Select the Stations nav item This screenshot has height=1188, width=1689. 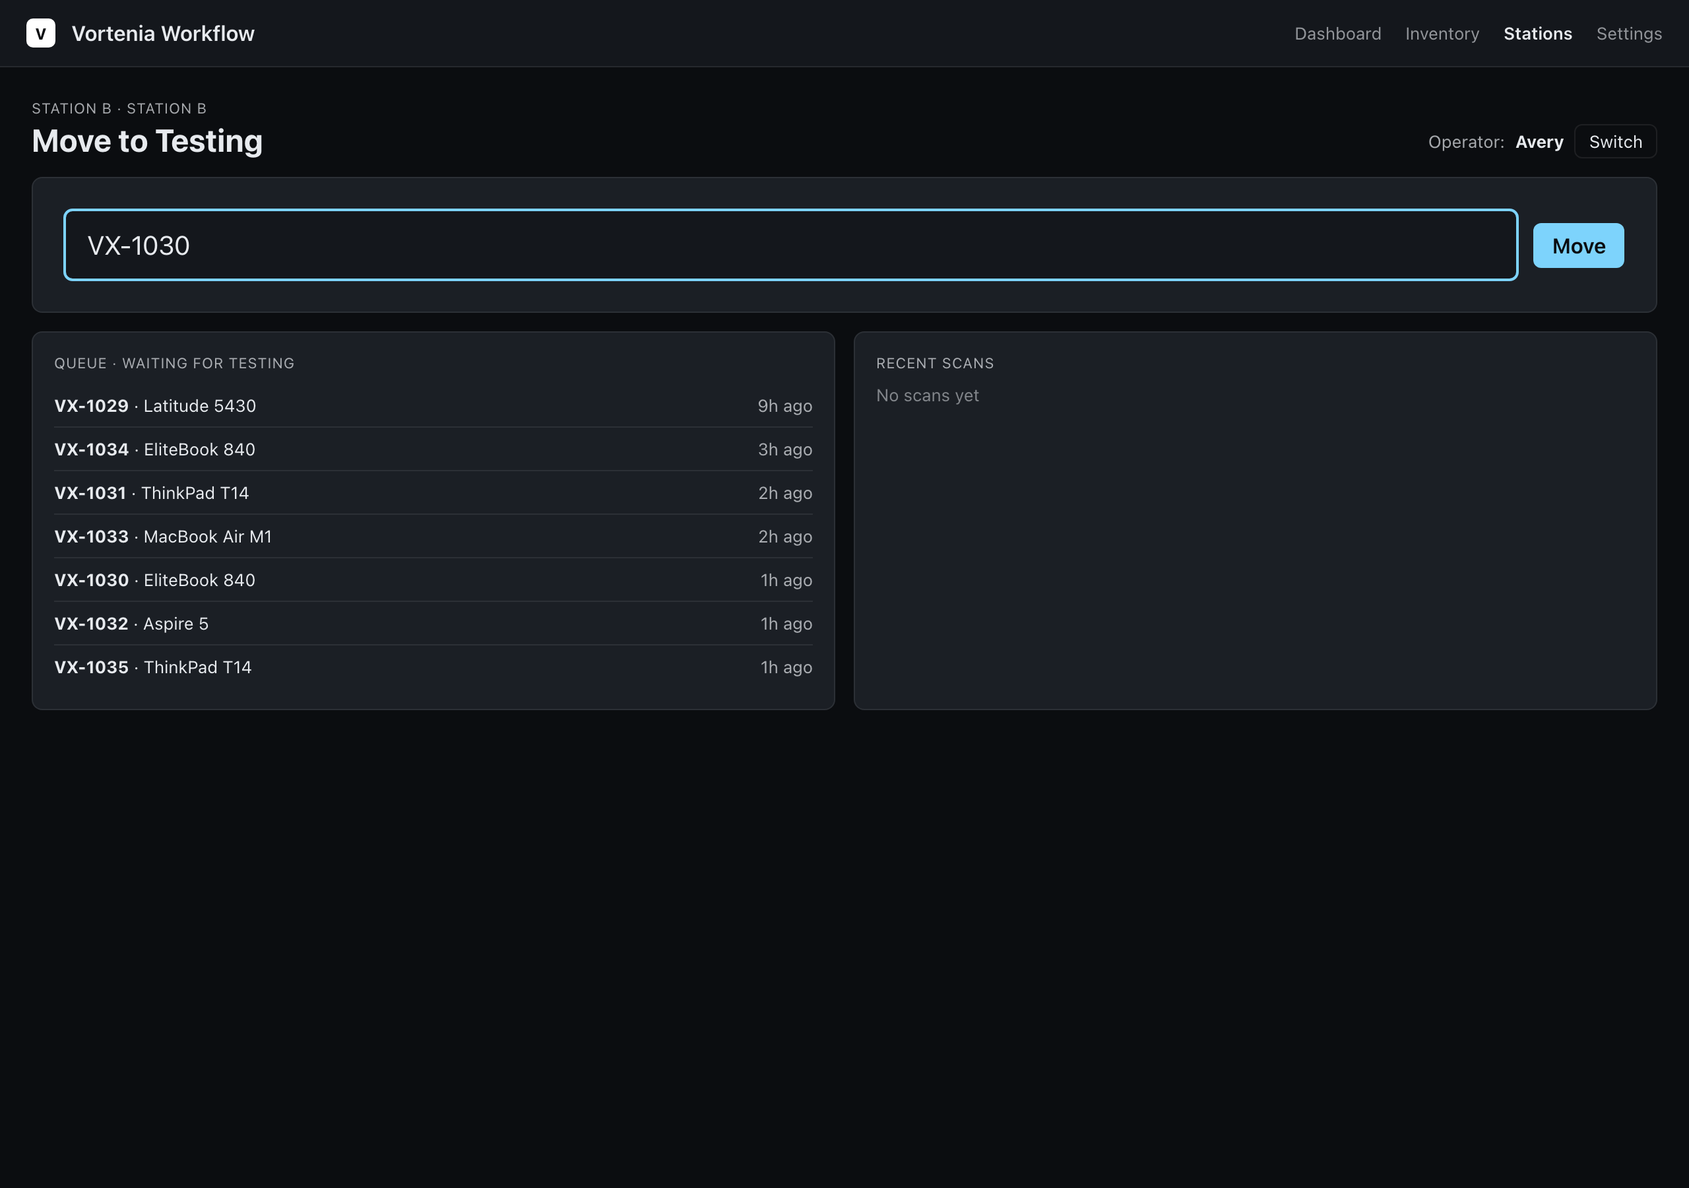[1537, 34]
